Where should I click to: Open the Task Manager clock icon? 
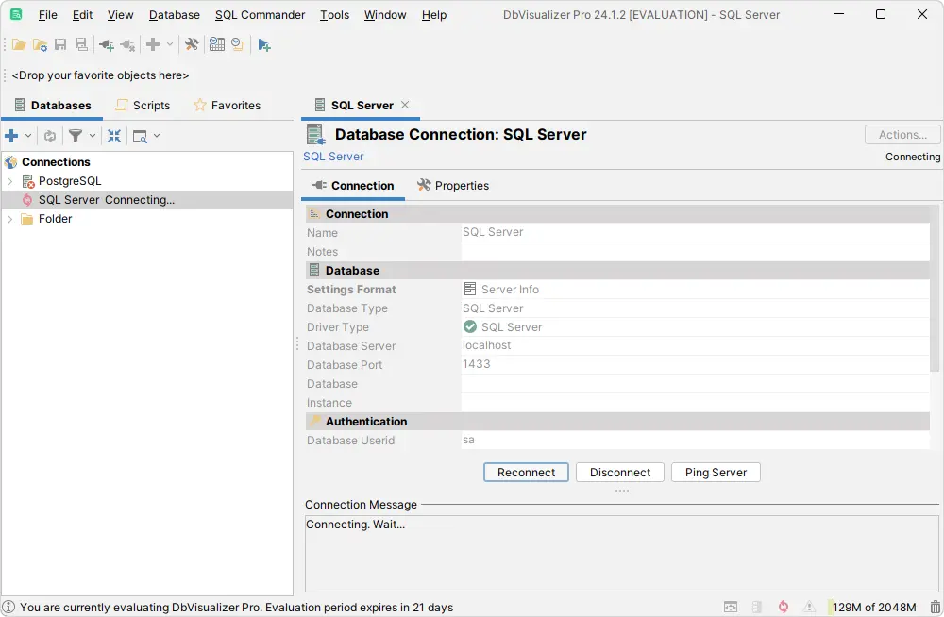tap(237, 44)
